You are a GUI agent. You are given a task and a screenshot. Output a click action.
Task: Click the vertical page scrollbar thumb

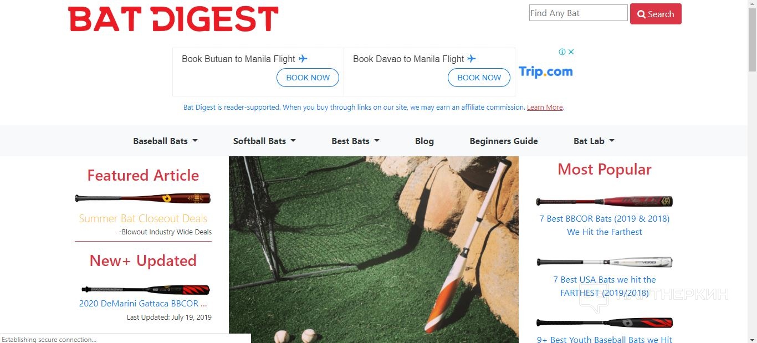[x=752, y=39]
